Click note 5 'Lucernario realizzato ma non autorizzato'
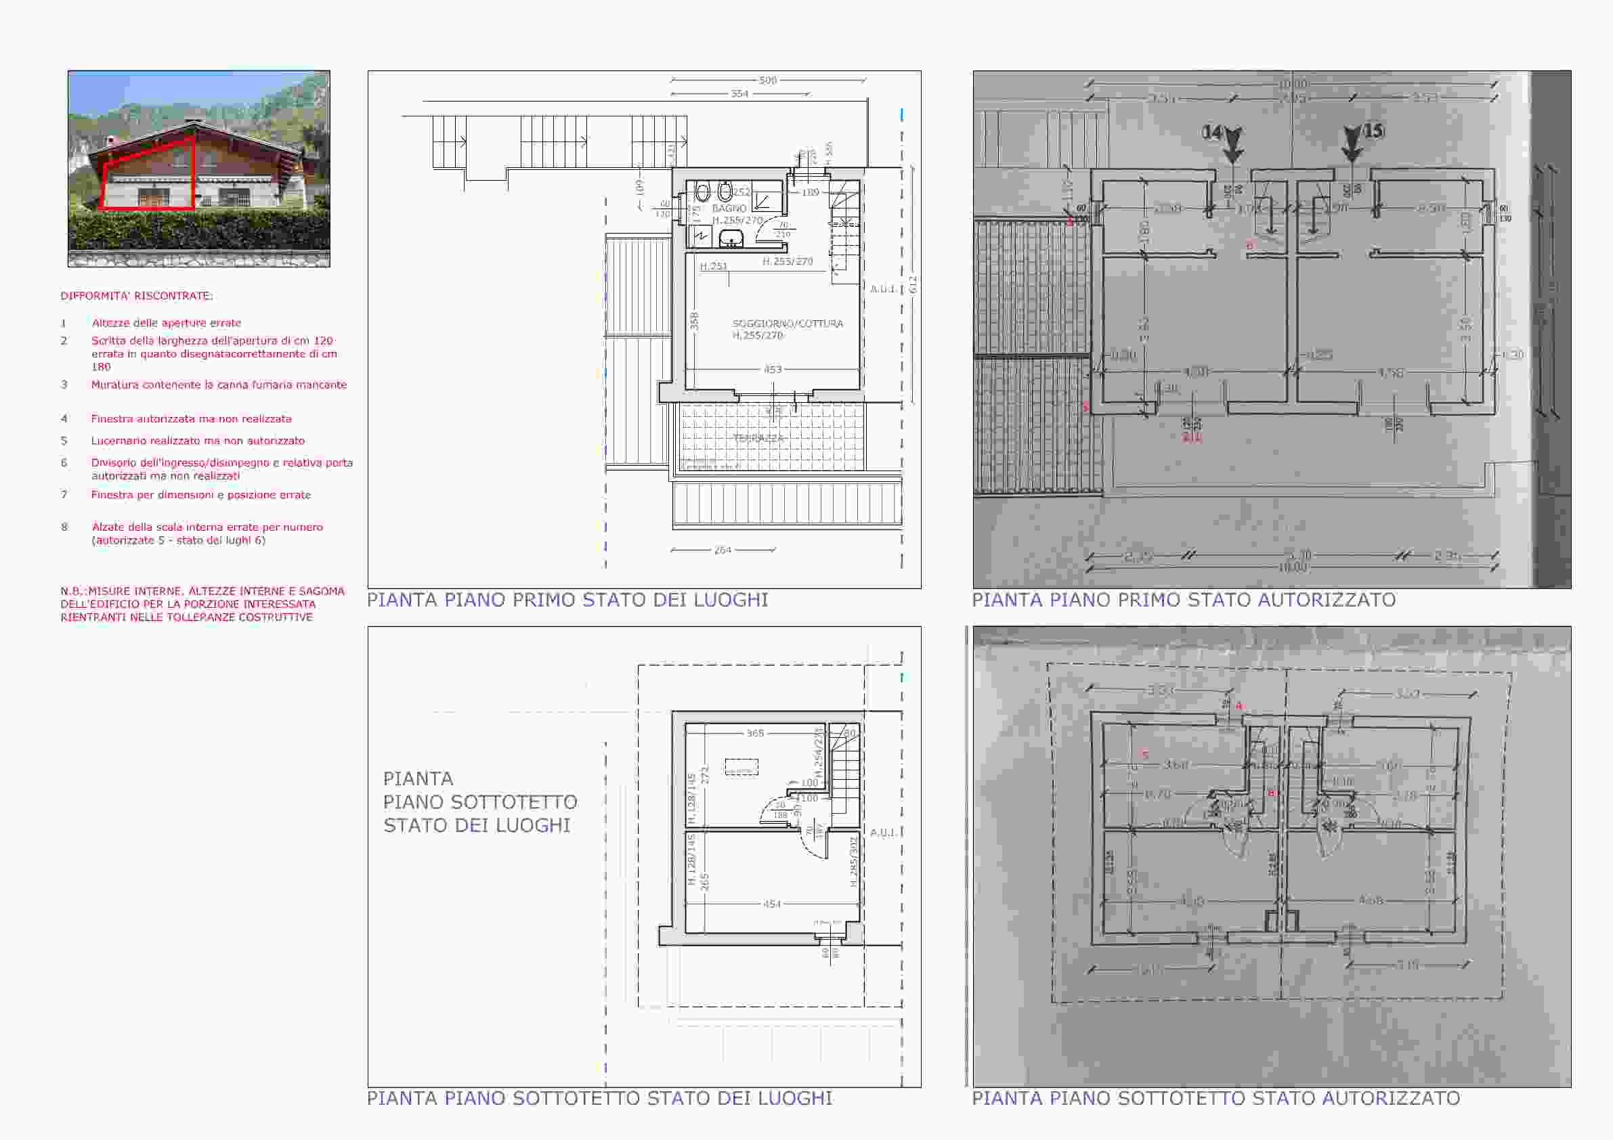 (x=198, y=441)
